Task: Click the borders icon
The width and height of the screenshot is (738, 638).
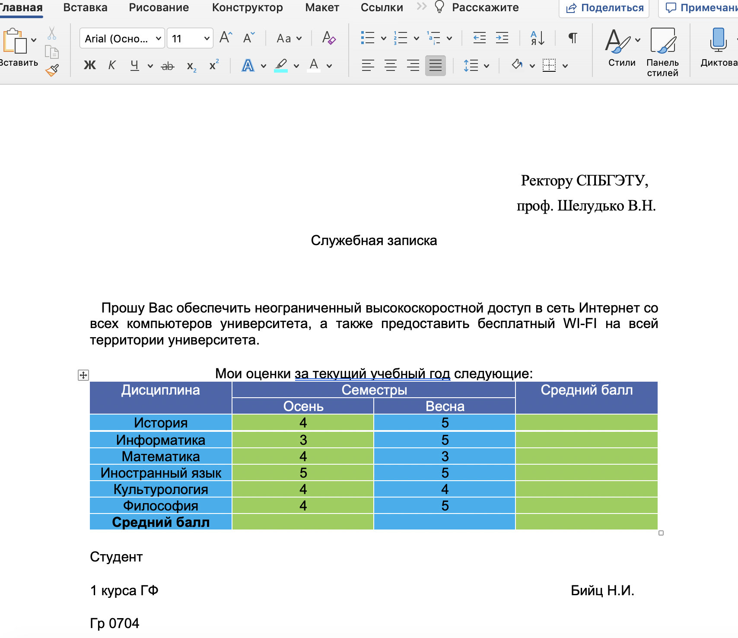Action: click(x=549, y=65)
